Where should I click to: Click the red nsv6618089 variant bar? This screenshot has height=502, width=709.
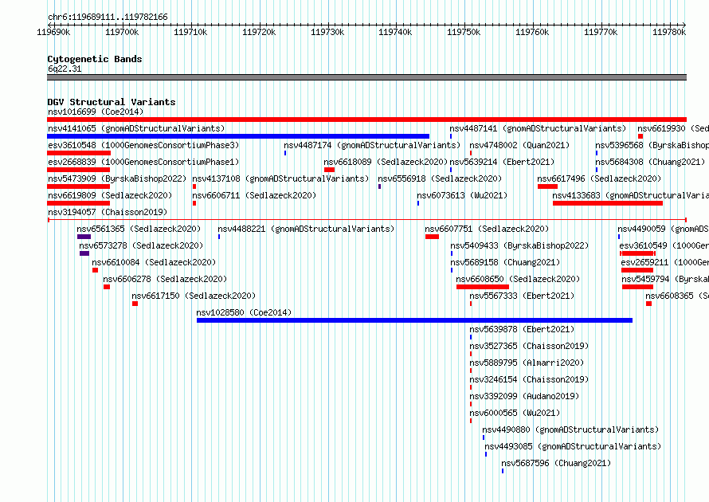click(x=329, y=170)
